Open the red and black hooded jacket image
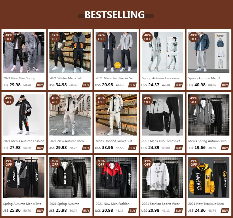233x218 pixels. coord(116,178)
